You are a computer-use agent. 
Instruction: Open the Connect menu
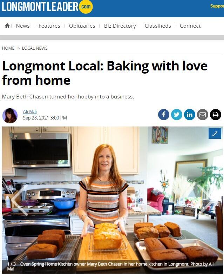point(190,26)
